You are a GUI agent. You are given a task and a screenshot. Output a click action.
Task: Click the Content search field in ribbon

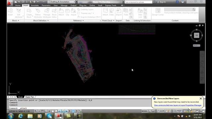[180, 10]
